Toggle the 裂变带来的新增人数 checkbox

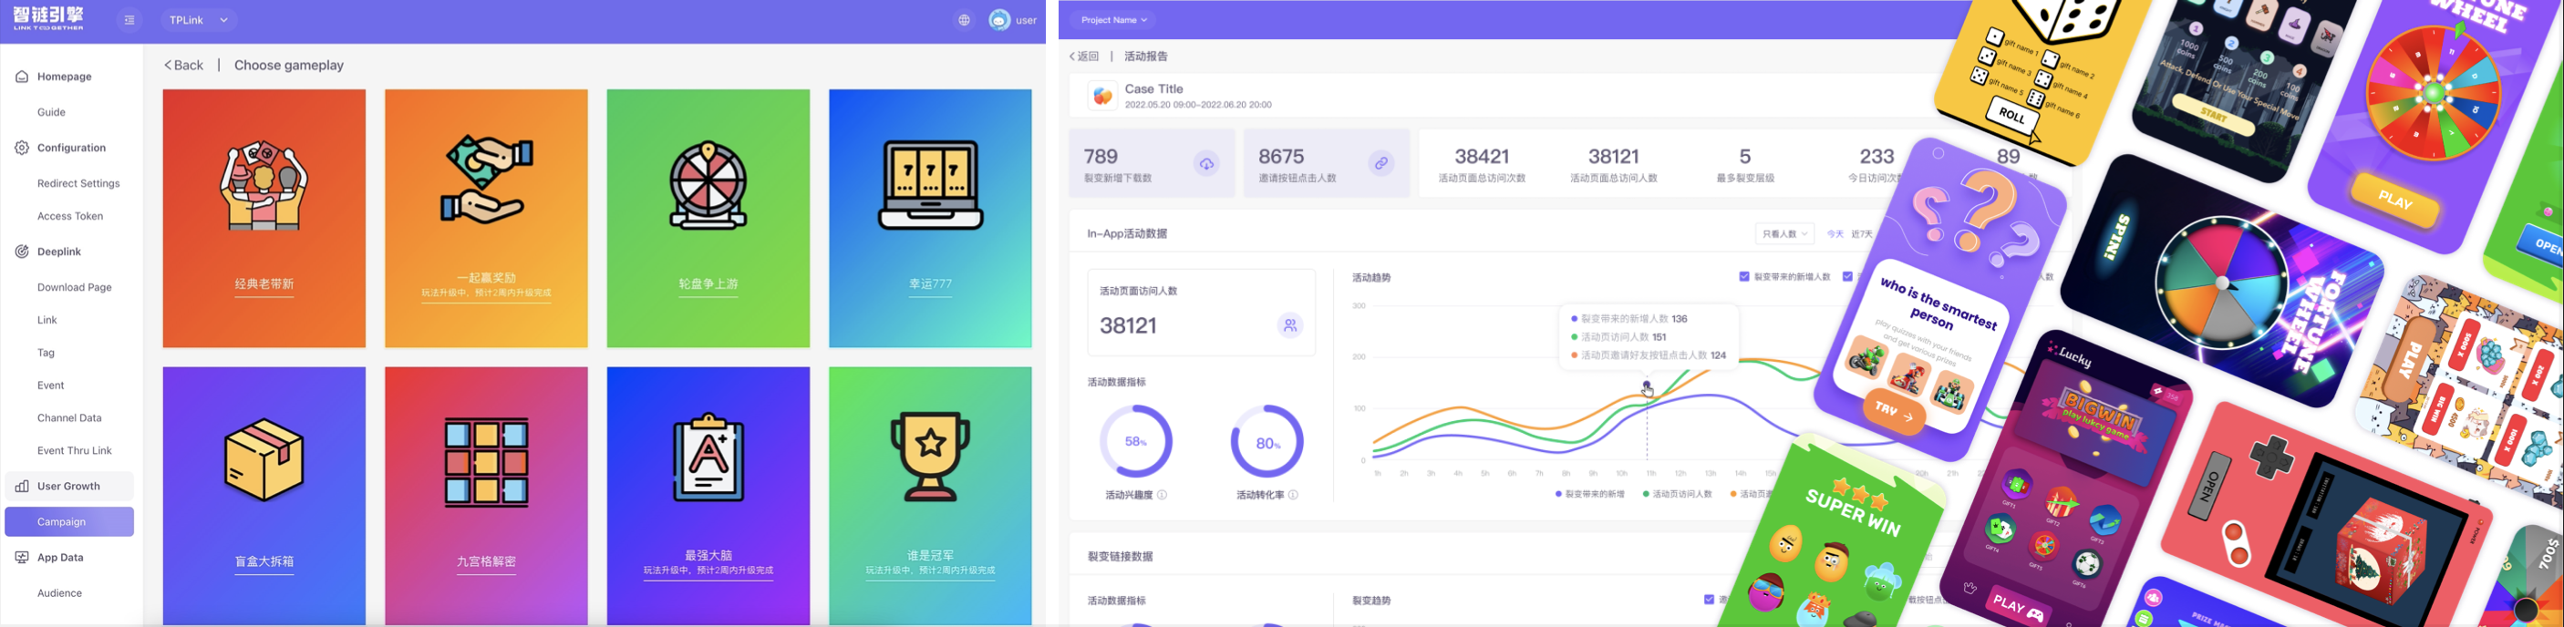[1744, 277]
